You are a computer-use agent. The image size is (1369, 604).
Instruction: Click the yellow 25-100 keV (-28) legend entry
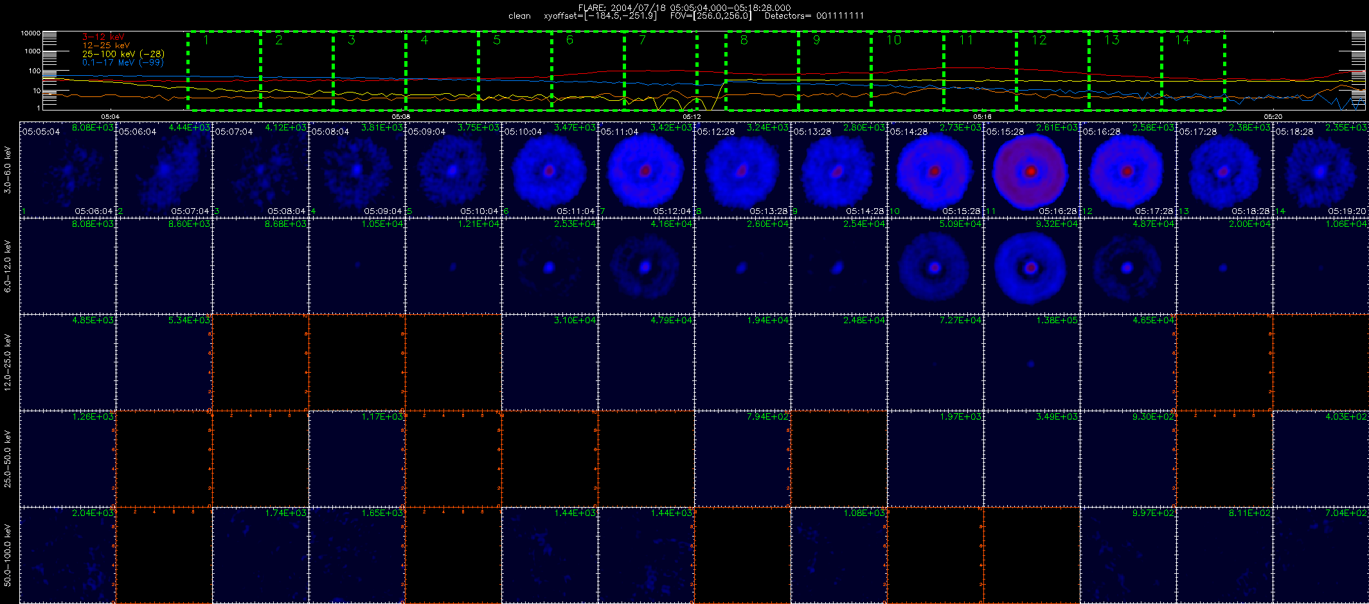(x=123, y=54)
